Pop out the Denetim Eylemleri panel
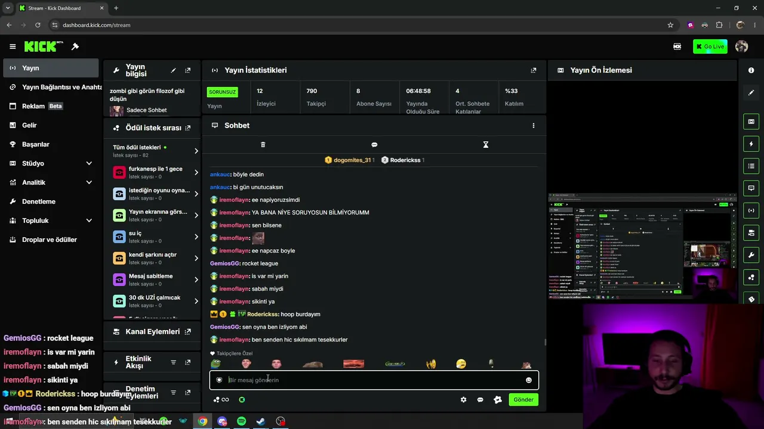Image resolution: width=764 pixels, height=429 pixels. [188, 393]
